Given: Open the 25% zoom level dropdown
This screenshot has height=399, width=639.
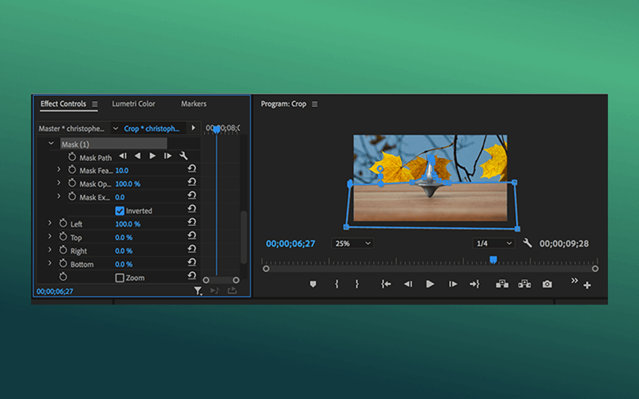Looking at the screenshot, I should [x=352, y=243].
